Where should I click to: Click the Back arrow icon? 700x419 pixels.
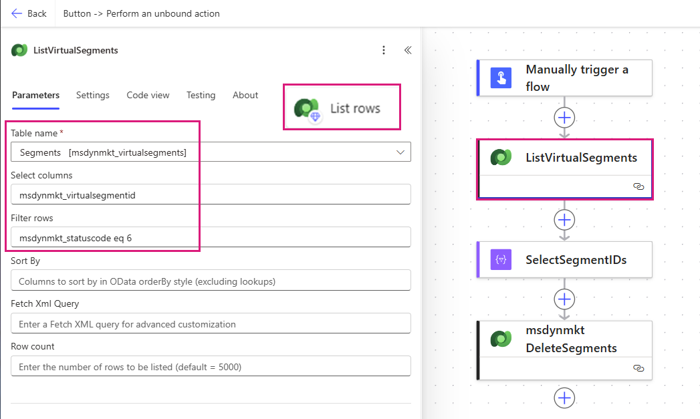[x=17, y=13]
